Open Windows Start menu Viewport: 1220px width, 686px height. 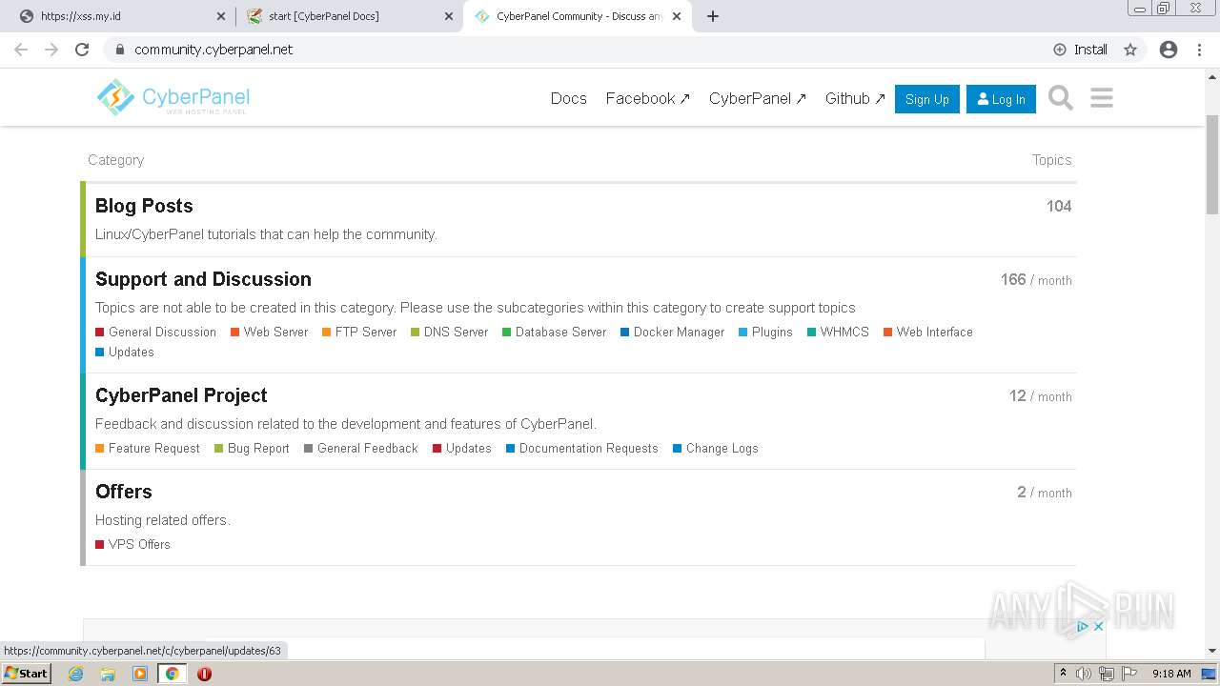[26, 674]
